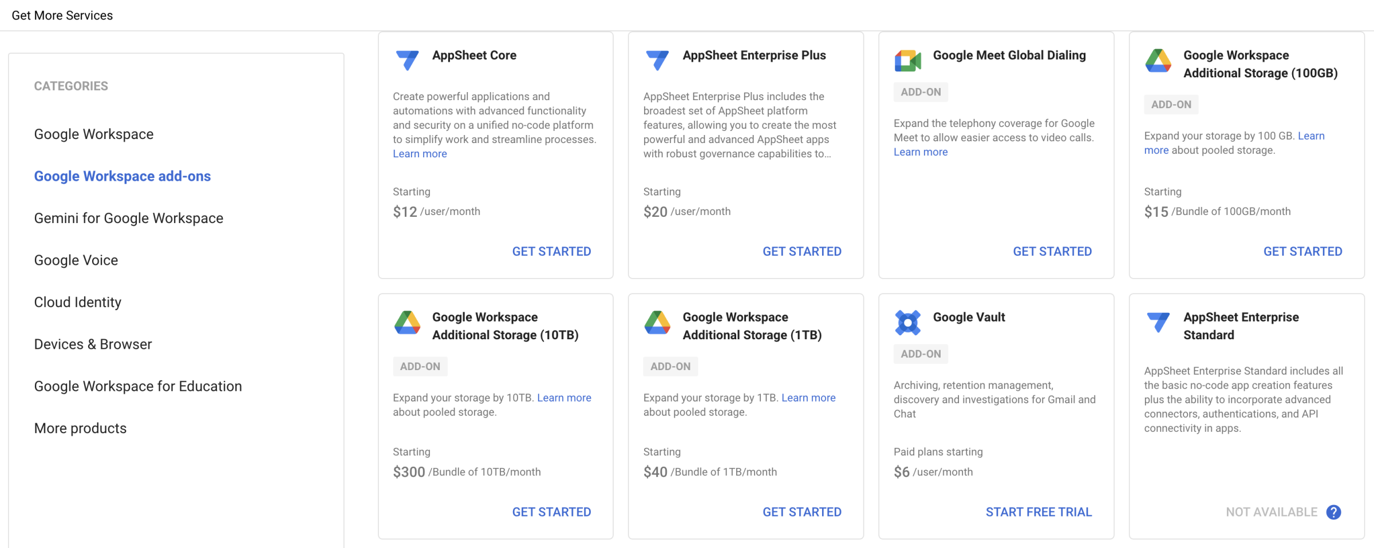Click the AppSheet Core product icon
The image size is (1374, 548).
408,59
